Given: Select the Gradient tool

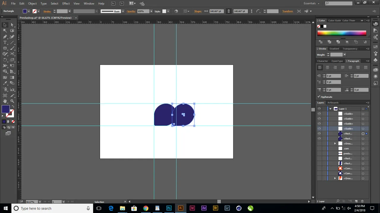Looking at the screenshot, I should 12,78.
